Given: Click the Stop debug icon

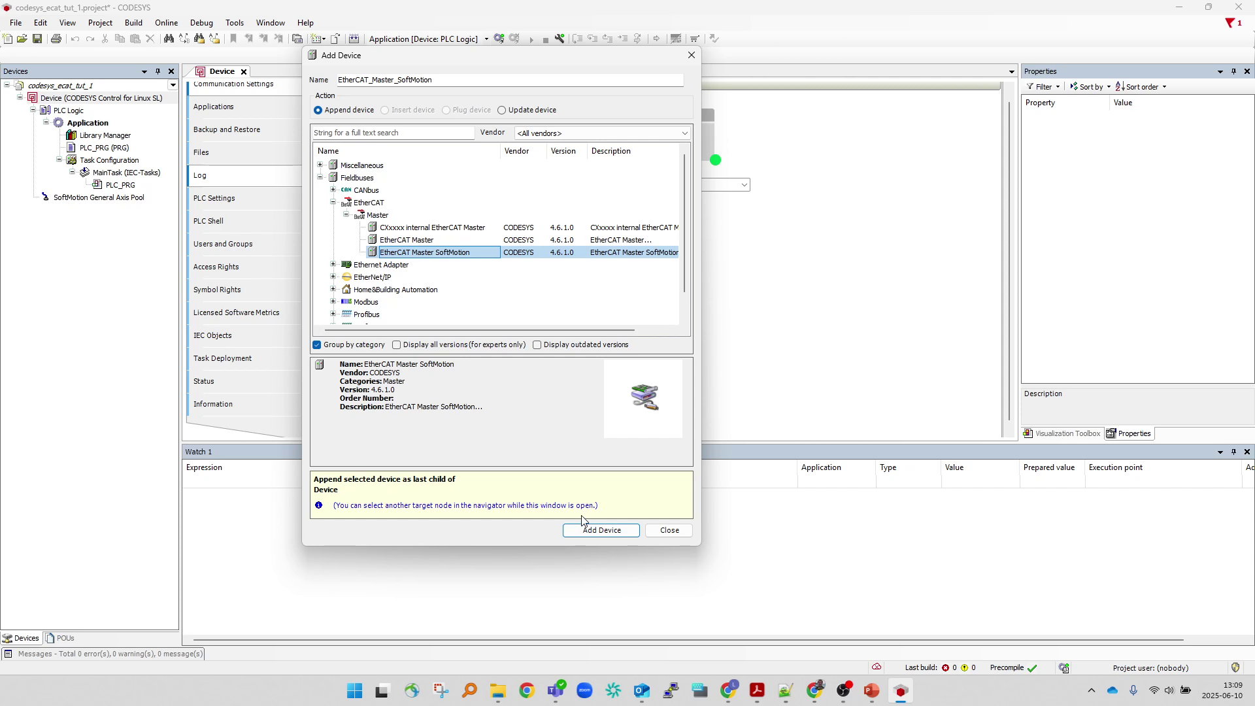Looking at the screenshot, I should point(546,39).
